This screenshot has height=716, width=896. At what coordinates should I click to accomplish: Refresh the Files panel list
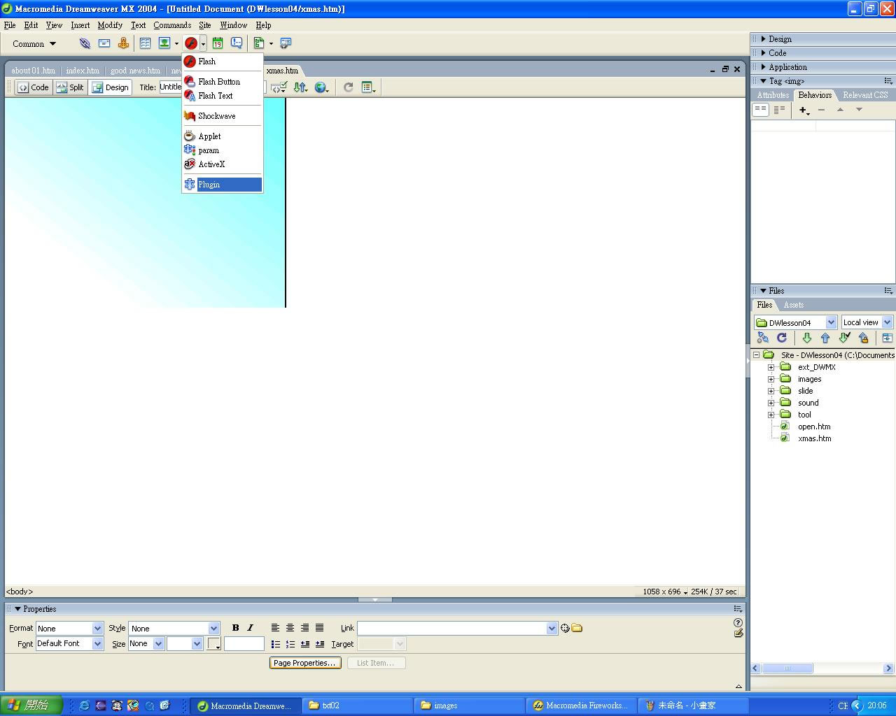782,338
